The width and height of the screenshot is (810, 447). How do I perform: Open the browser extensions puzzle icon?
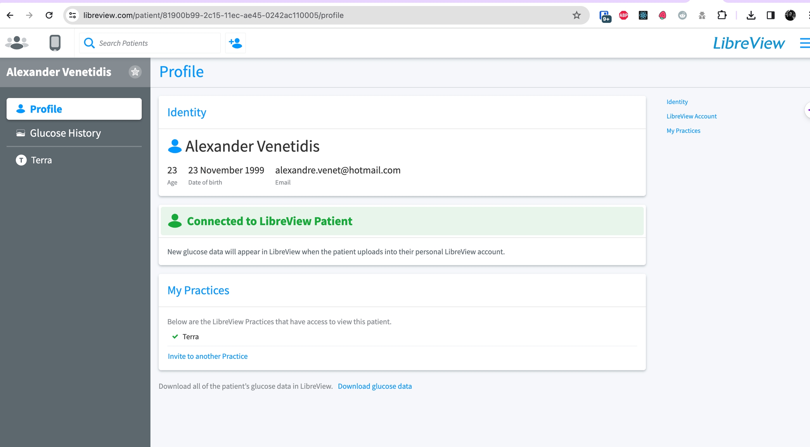(721, 15)
